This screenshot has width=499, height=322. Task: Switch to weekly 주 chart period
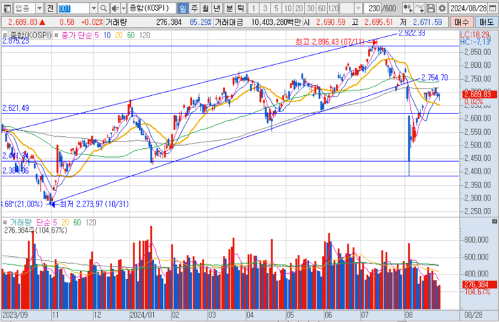[195, 8]
